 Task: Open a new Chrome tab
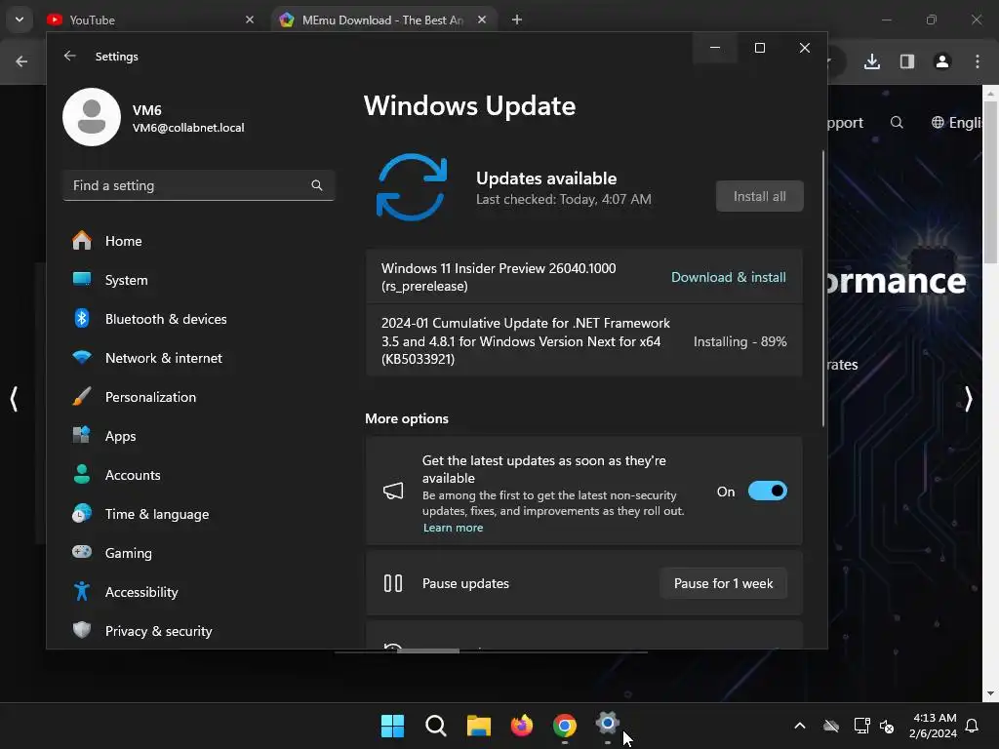tap(517, 20)
